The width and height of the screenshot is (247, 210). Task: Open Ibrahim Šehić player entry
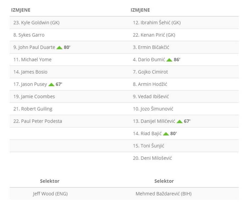(x=157, y=23)
